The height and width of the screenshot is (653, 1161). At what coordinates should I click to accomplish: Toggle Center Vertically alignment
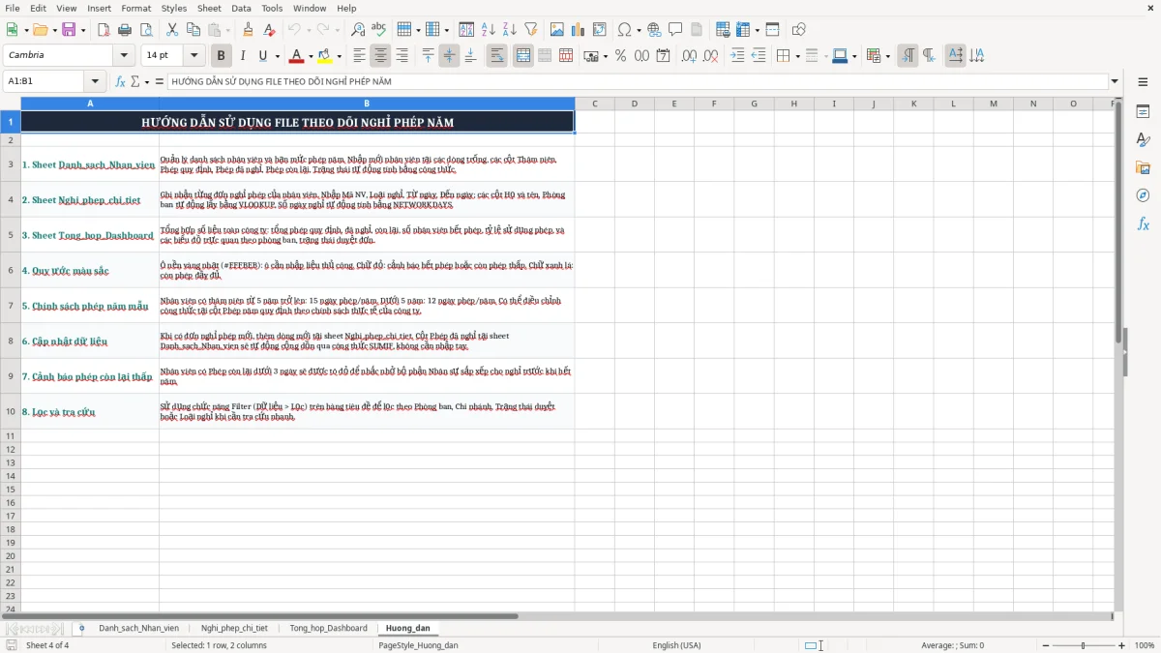(x=449, y=56)
